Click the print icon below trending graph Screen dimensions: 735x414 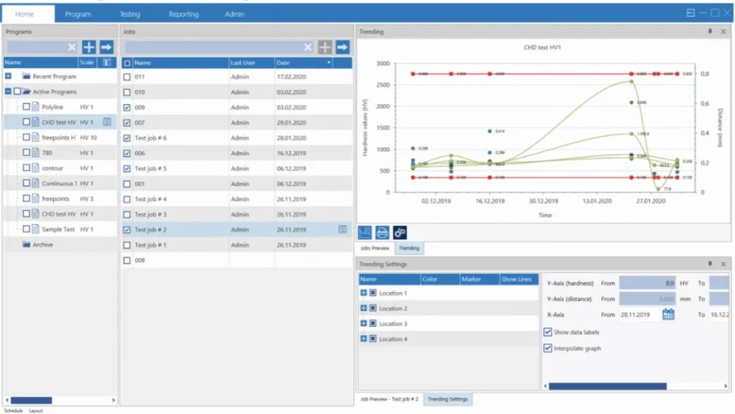382,233
